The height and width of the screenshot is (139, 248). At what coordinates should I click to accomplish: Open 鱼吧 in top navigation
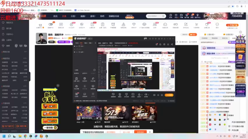coord(102,16)
